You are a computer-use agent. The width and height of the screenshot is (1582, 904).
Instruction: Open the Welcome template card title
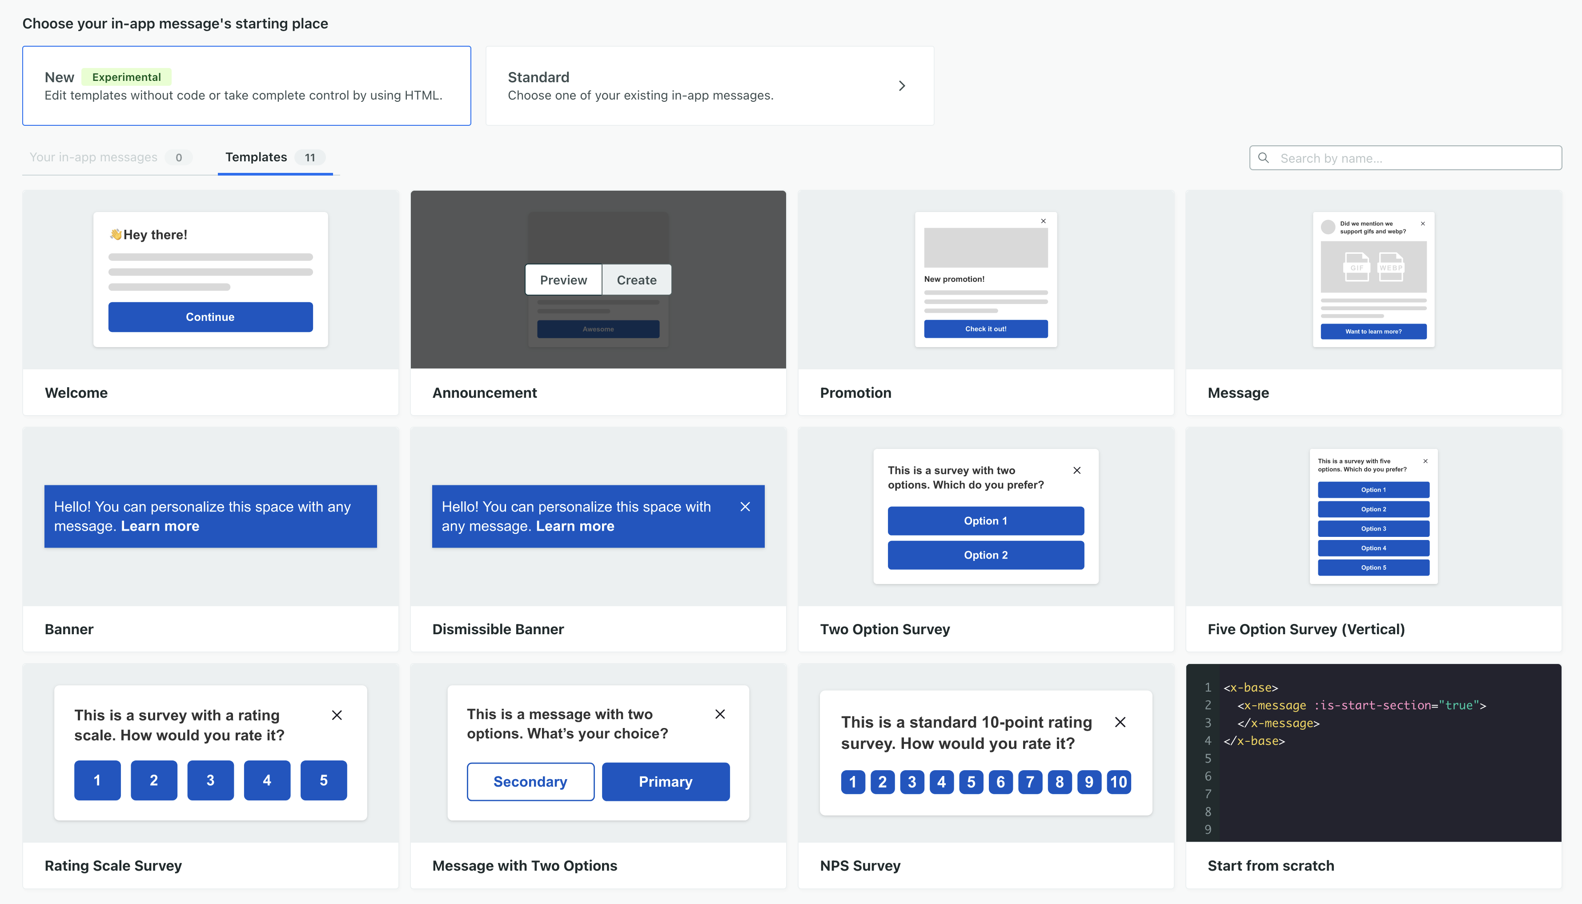[76, 393]
